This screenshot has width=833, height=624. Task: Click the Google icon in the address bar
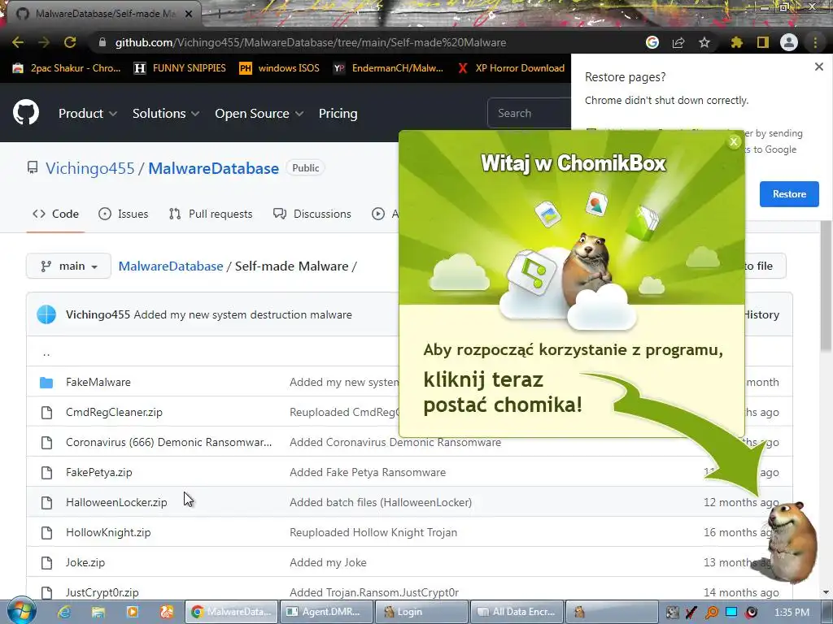[652, 42]
